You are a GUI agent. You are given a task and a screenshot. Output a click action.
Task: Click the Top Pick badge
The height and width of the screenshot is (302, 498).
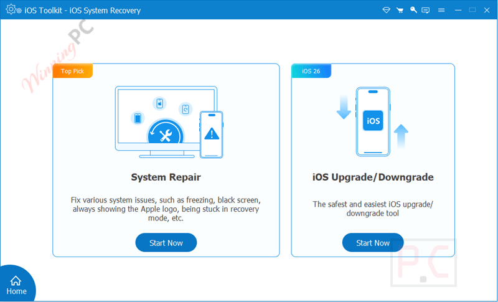pyautogui.click(x=73, y=71)
